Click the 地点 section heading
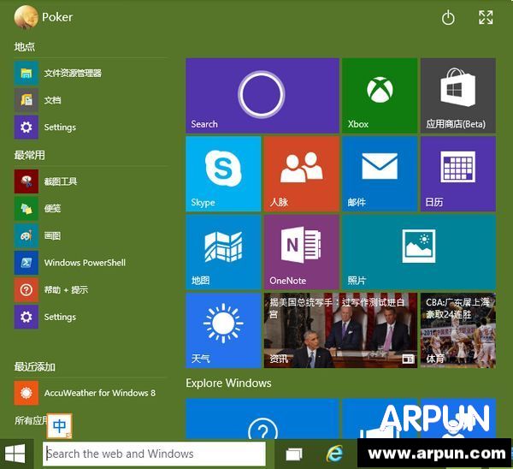The height and width of the screenshot is (469, 513). (x=25, y=47)
